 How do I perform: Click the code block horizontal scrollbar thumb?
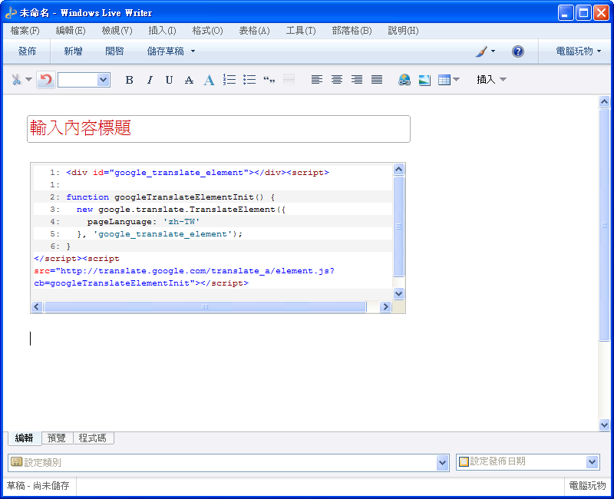205,306
